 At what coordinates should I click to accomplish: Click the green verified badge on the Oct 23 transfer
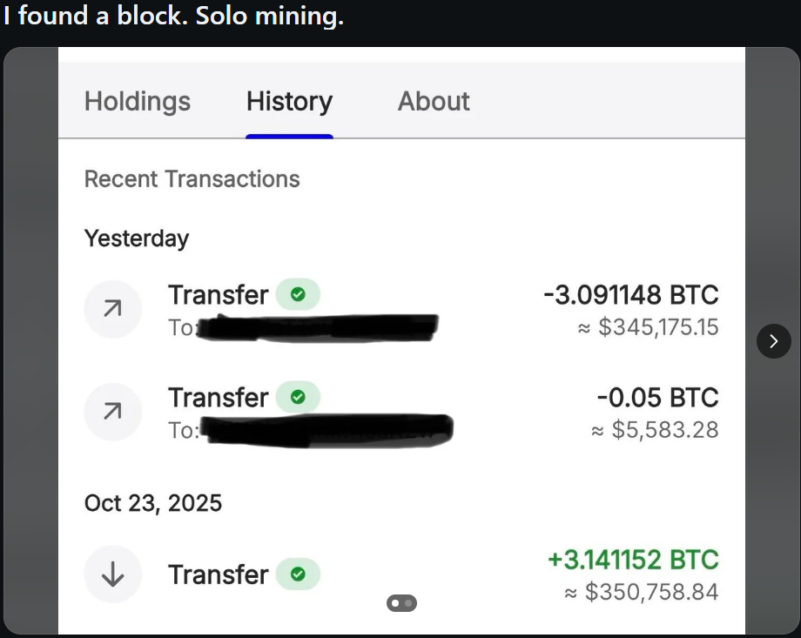pos(298,574)
